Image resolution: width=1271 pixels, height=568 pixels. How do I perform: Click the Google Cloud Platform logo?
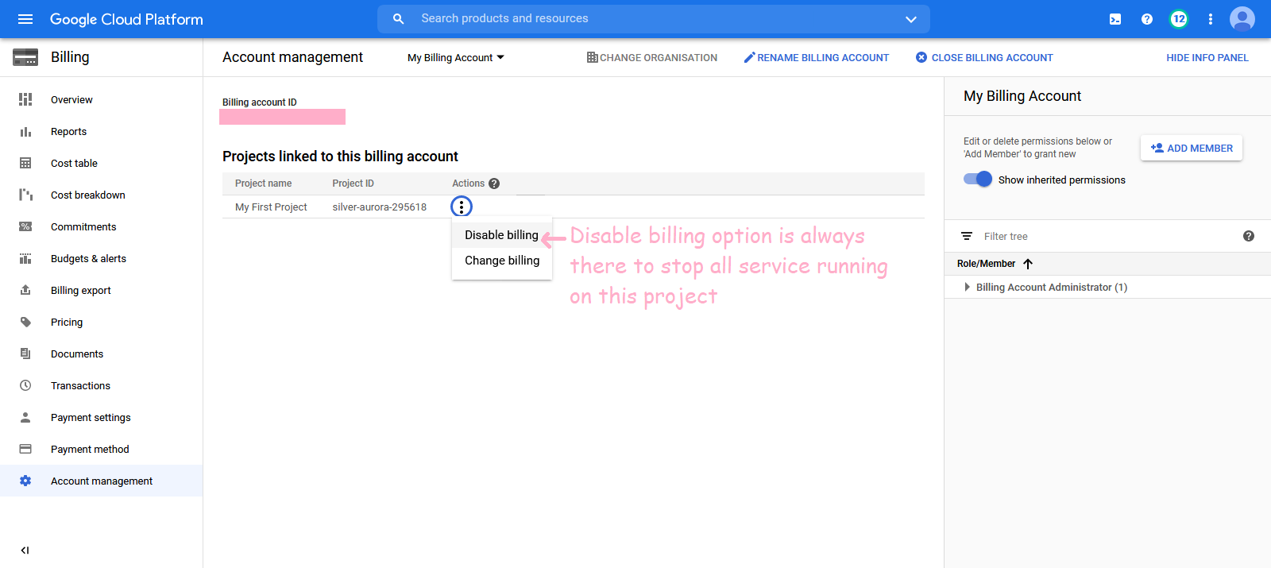pyautogui.click(x=126, y=19)
